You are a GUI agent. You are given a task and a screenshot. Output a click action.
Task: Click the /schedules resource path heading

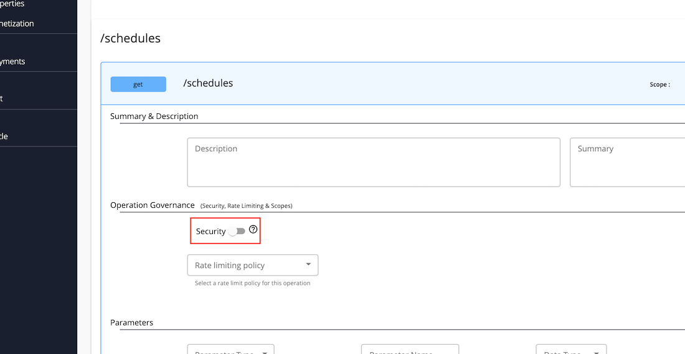[130, 39]
